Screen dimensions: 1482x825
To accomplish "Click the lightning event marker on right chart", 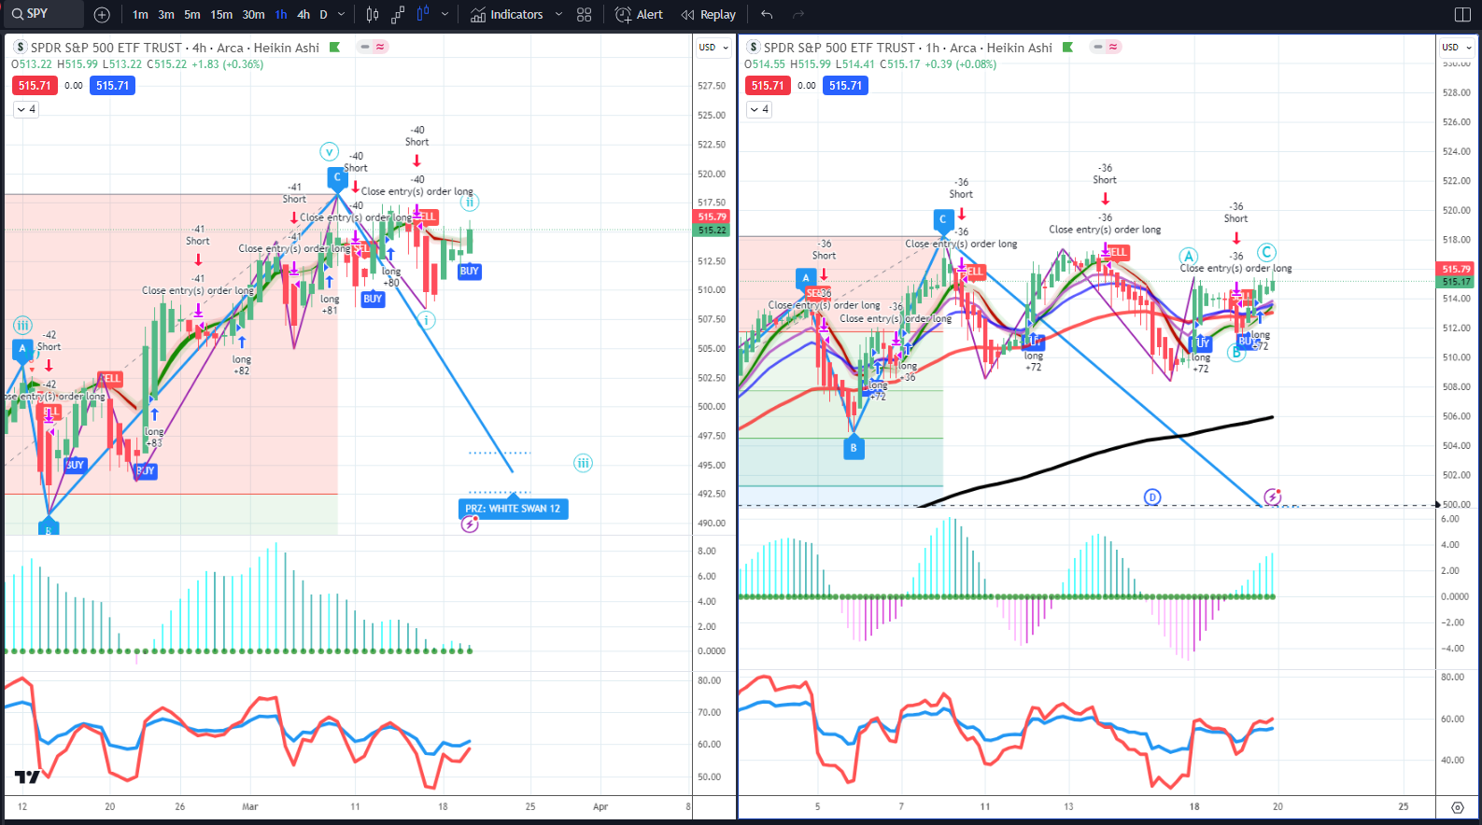I will 1272,496.
